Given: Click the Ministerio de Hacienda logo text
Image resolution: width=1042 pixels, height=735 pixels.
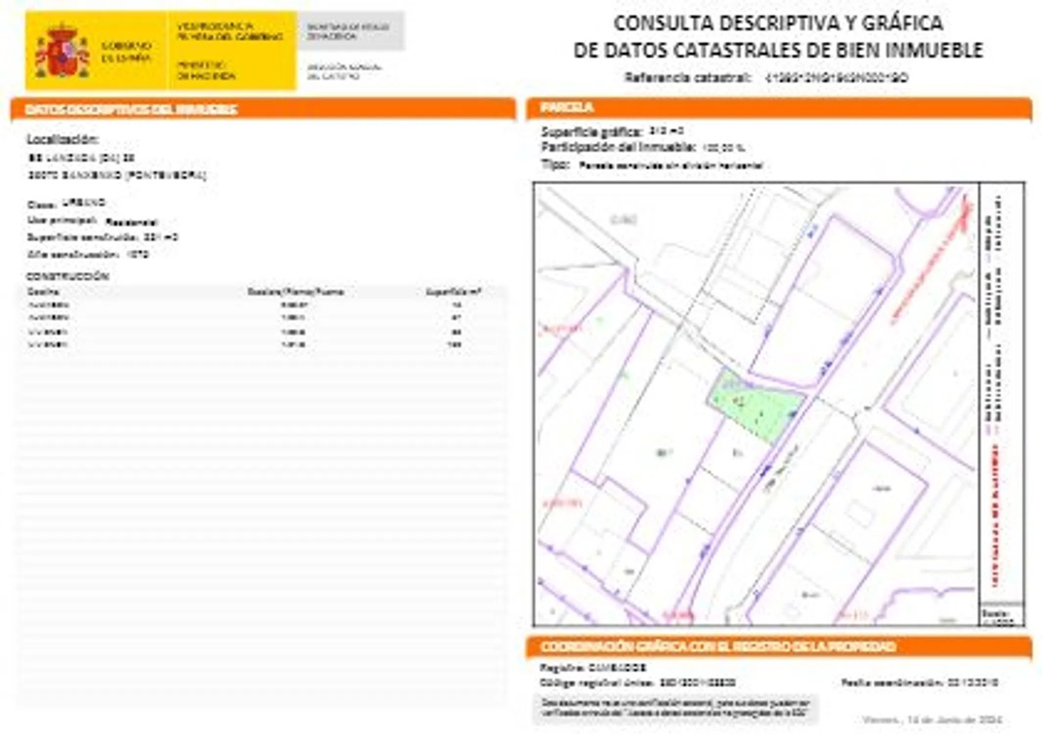Looking at the screenshot, I should 206,71.
